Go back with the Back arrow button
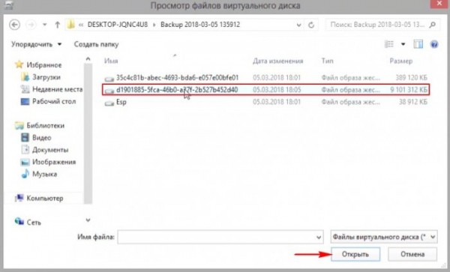The height and width of the screenshot is (272, 450). 15,25
